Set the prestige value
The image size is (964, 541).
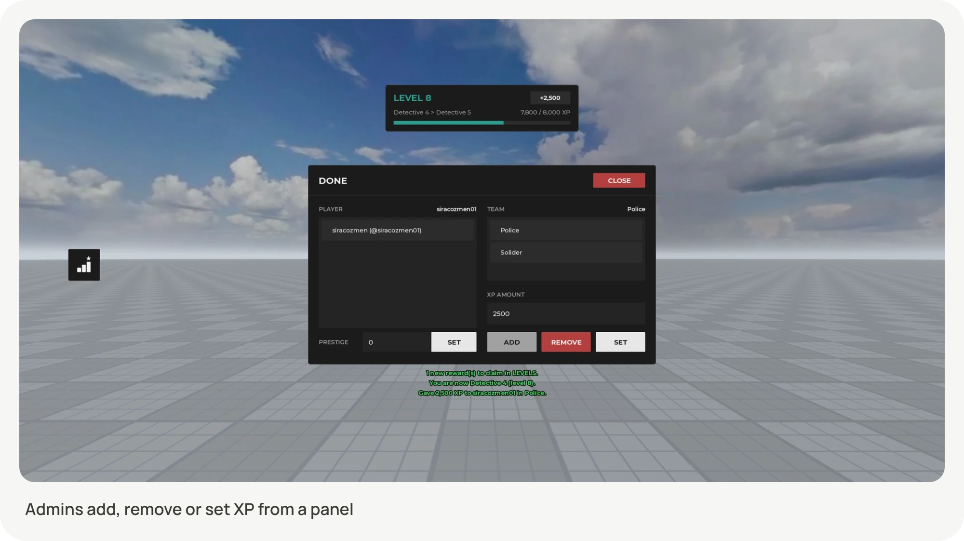[454, 342]
